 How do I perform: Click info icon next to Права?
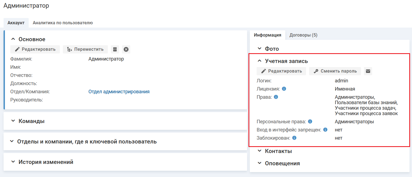[x=276, y=97]
